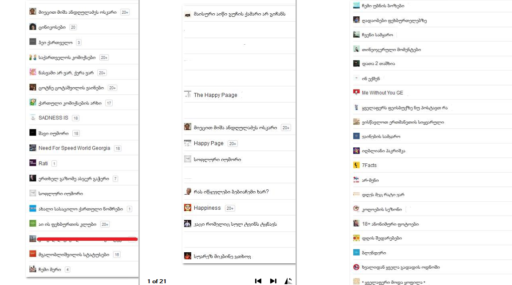This screenshot has width=512, height=285.
Task: Open სოფლური იუმორი in the middle list
Action: [x=217, y=160]
